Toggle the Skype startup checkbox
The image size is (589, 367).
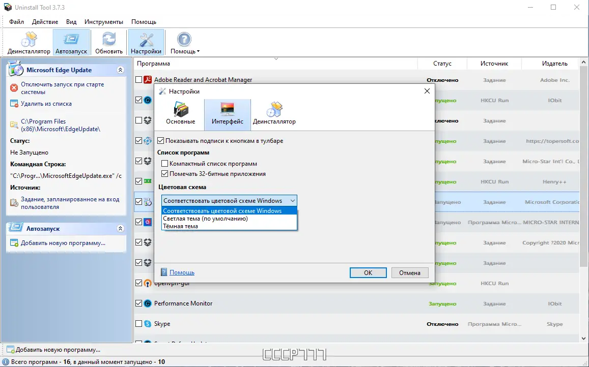click(x=138, y=323)
